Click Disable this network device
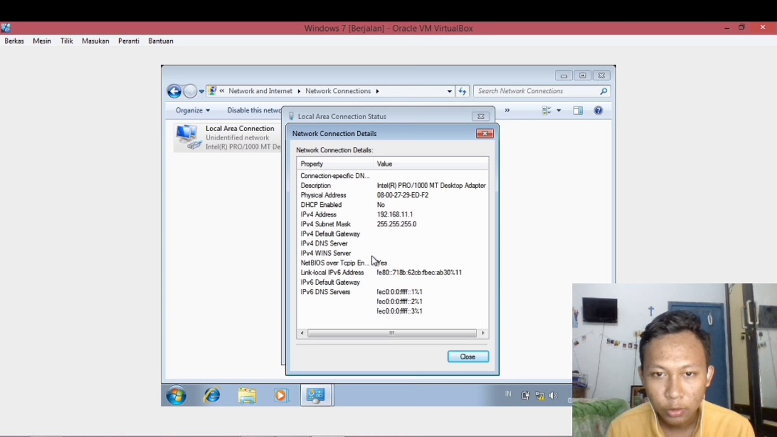This screenshot has width=777, height=437. click(254, 110)
